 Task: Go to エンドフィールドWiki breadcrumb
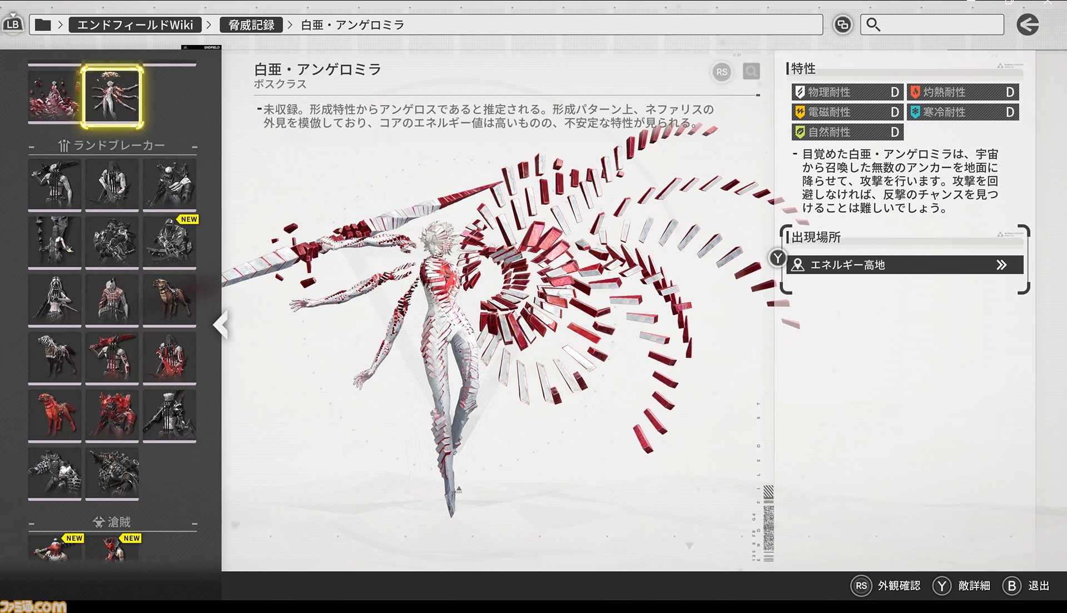pyautogui.click(x=135, y=25)
